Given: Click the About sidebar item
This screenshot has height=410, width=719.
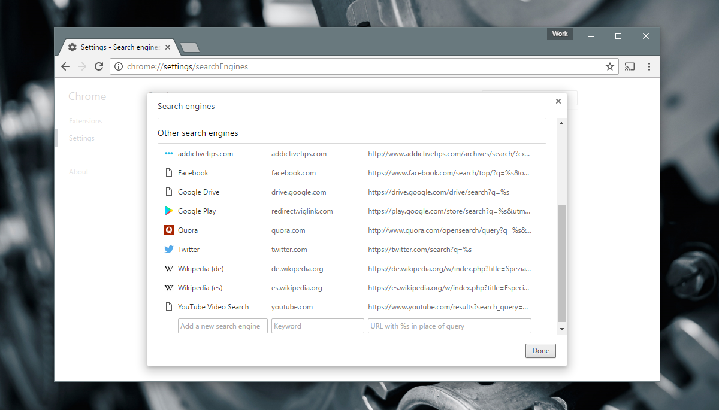Looking at the screenshot, I should coord(78,172).
